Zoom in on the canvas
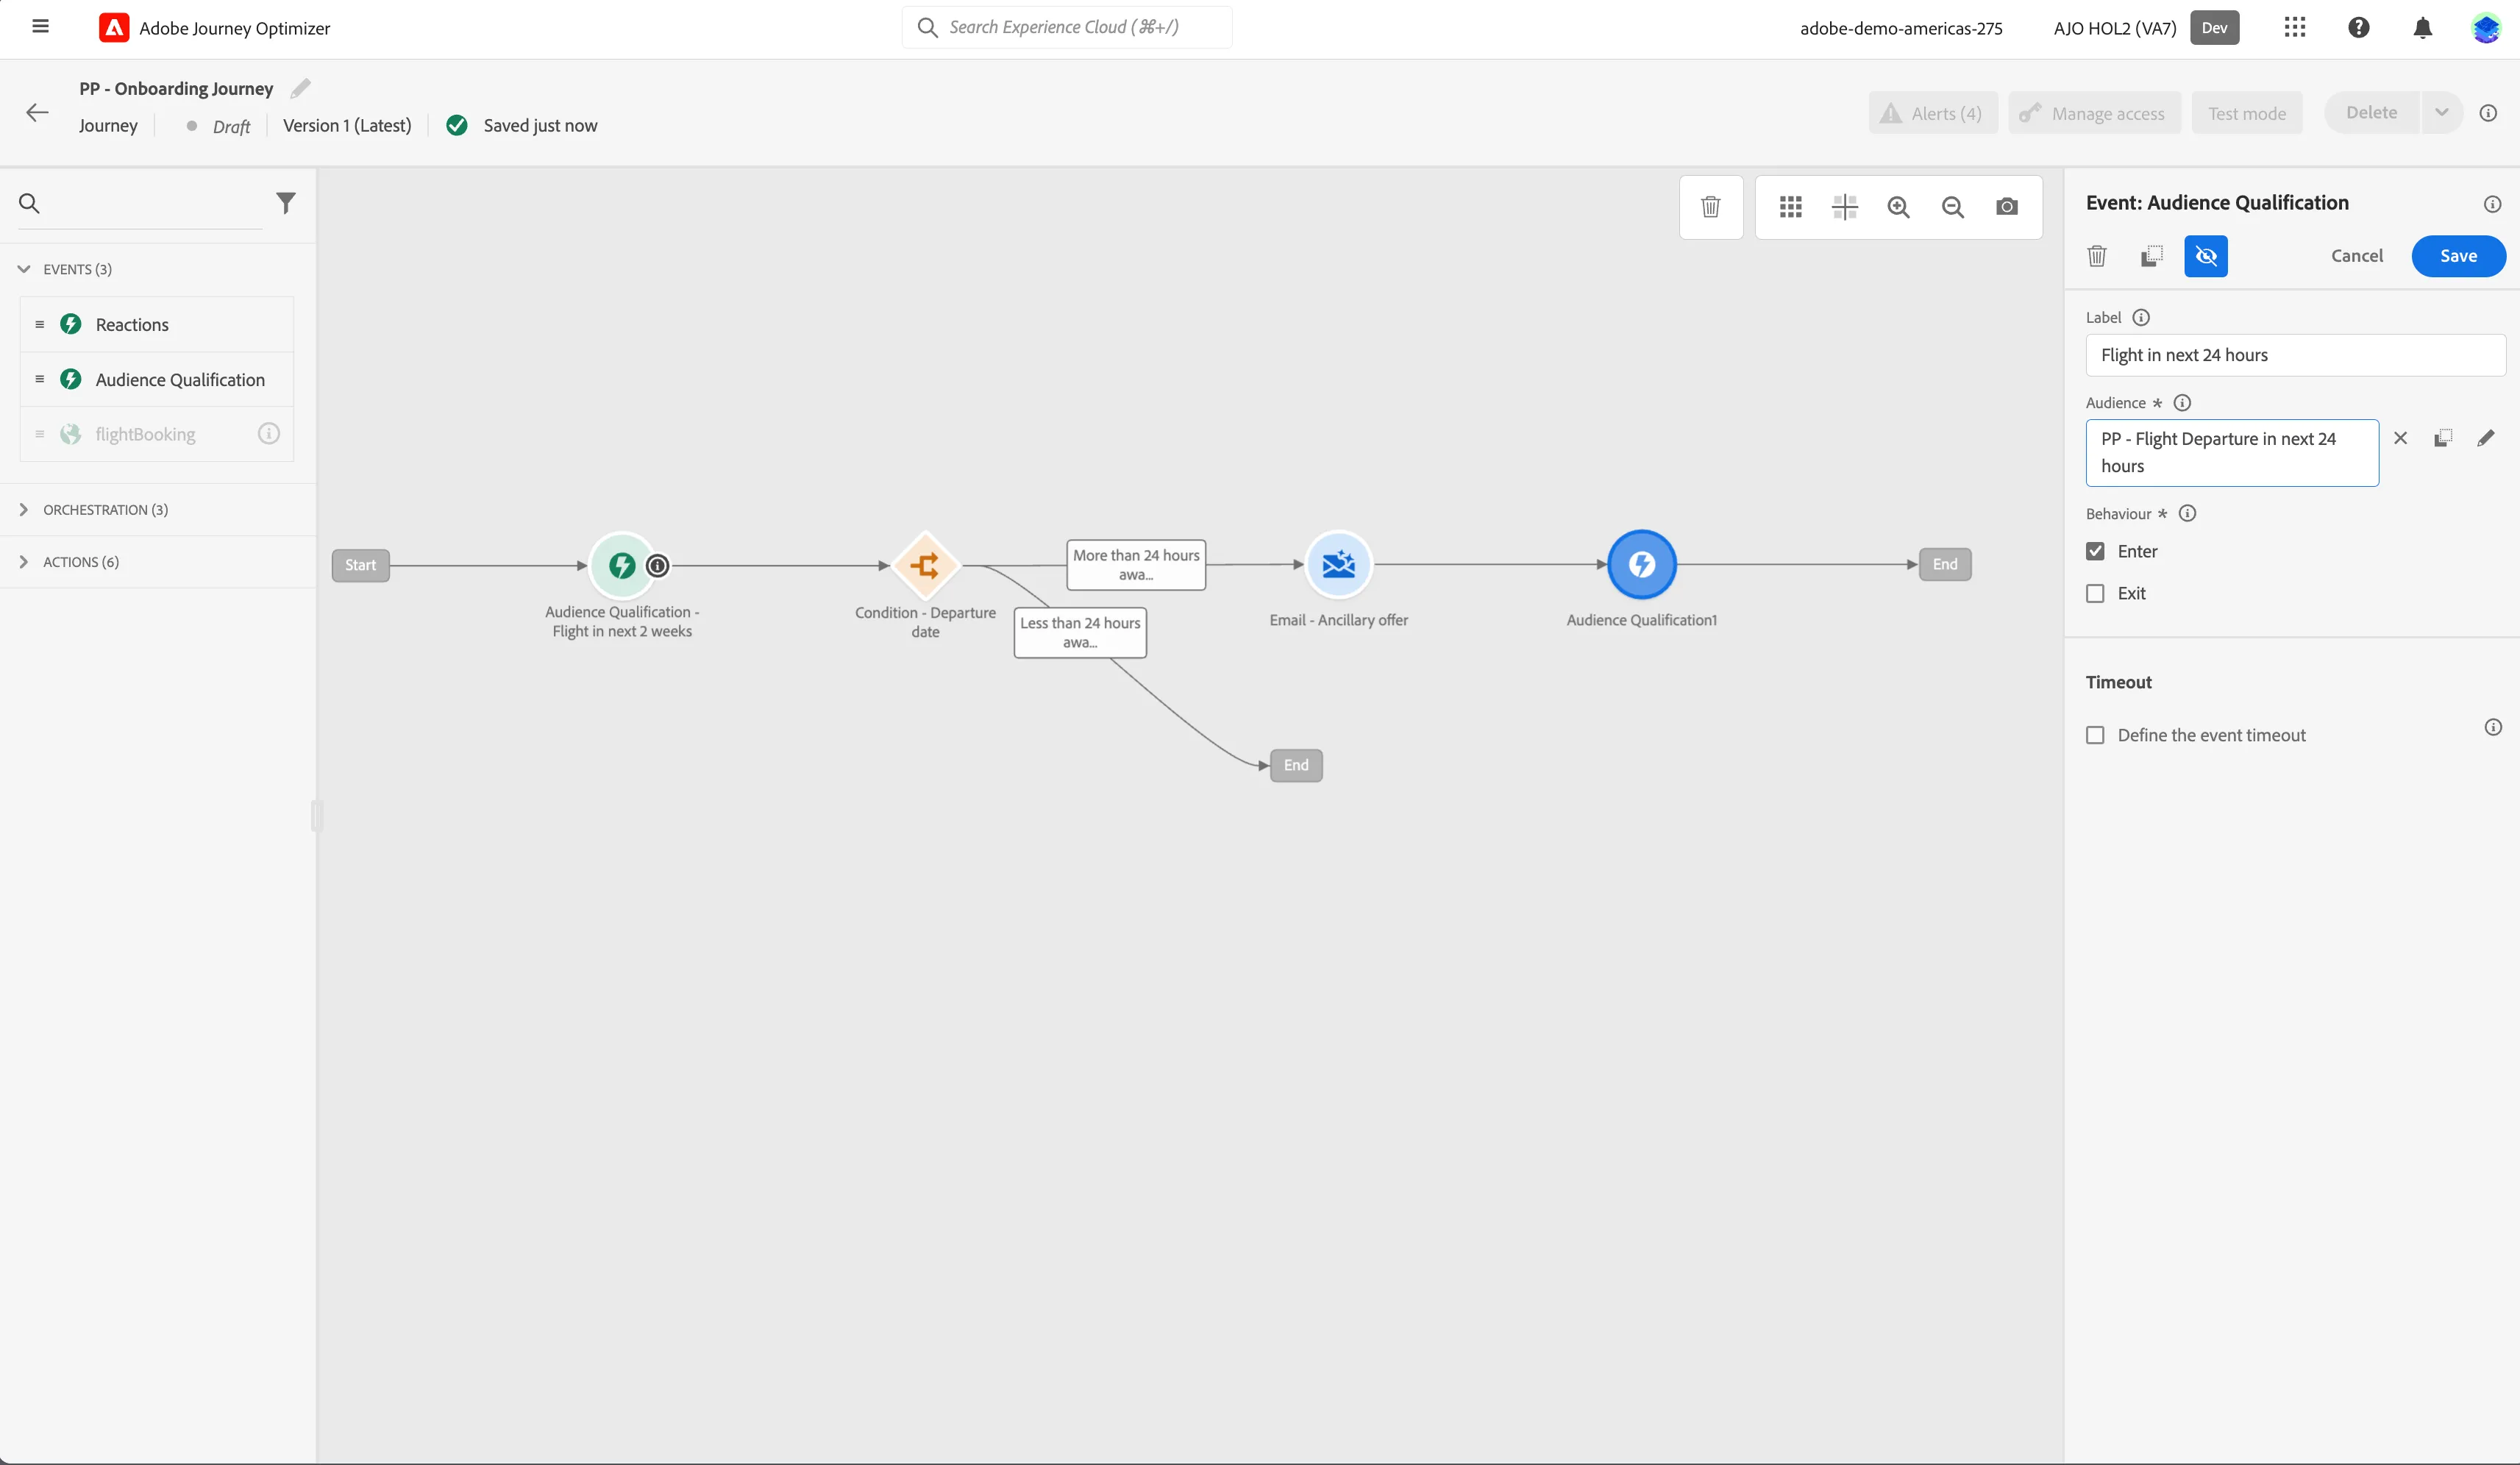2520x1465 pixels. 1899,207
